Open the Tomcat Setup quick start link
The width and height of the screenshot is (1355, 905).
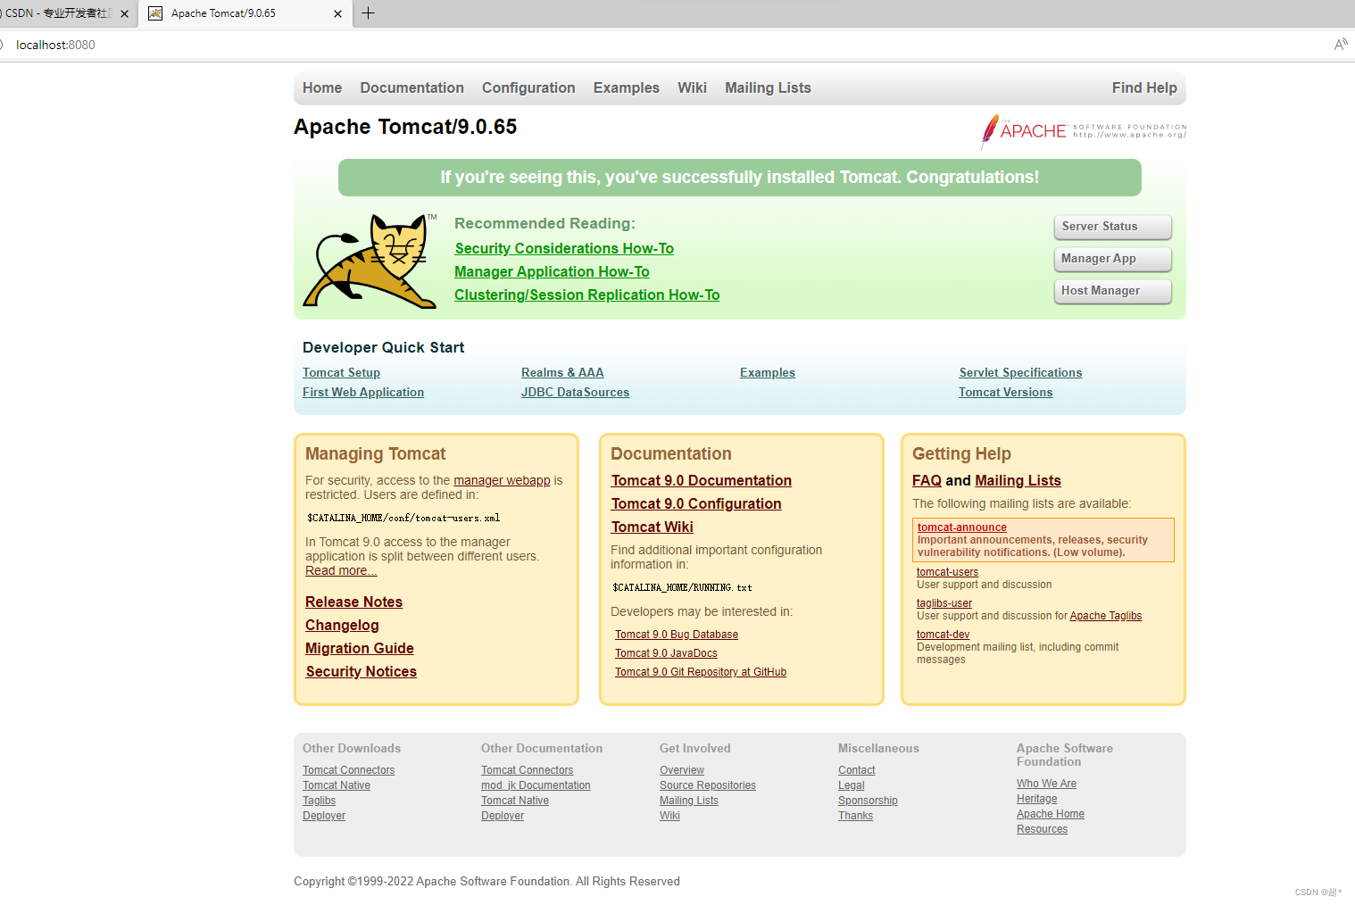(x=341, y=372)
